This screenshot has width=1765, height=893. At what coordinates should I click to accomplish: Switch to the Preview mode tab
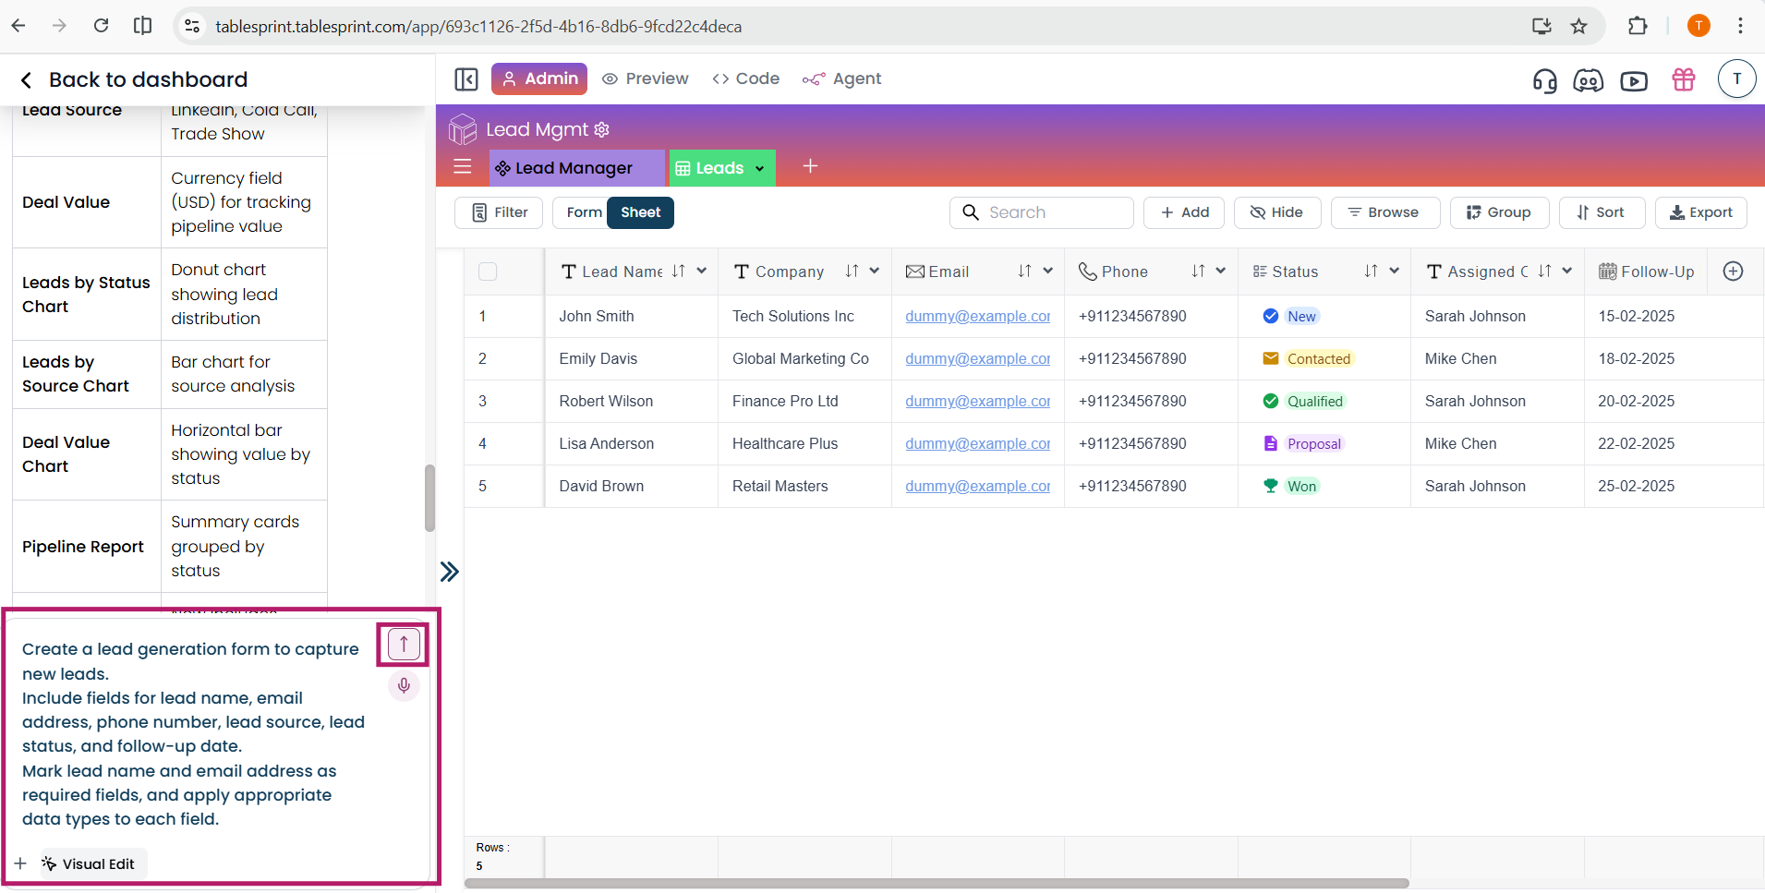646,79
